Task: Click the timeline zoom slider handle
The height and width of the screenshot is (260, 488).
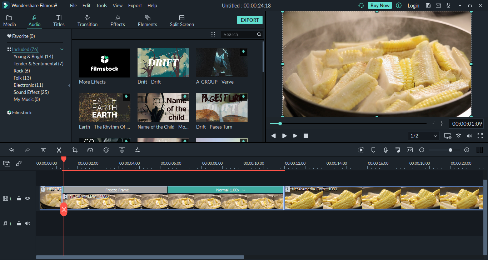Action: pos(450,150)
